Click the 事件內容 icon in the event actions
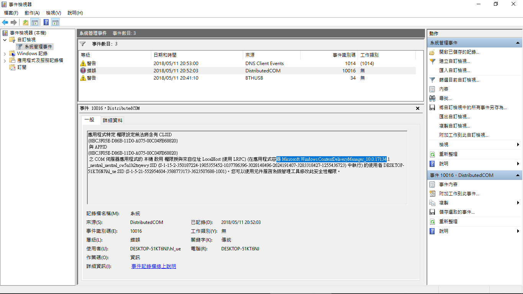This screenshot has width=523, height=294. coord(432,184)
